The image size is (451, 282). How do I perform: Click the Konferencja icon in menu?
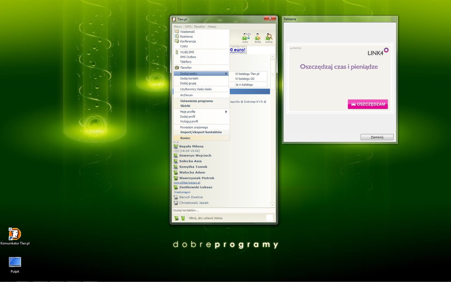tap(177, 41)
